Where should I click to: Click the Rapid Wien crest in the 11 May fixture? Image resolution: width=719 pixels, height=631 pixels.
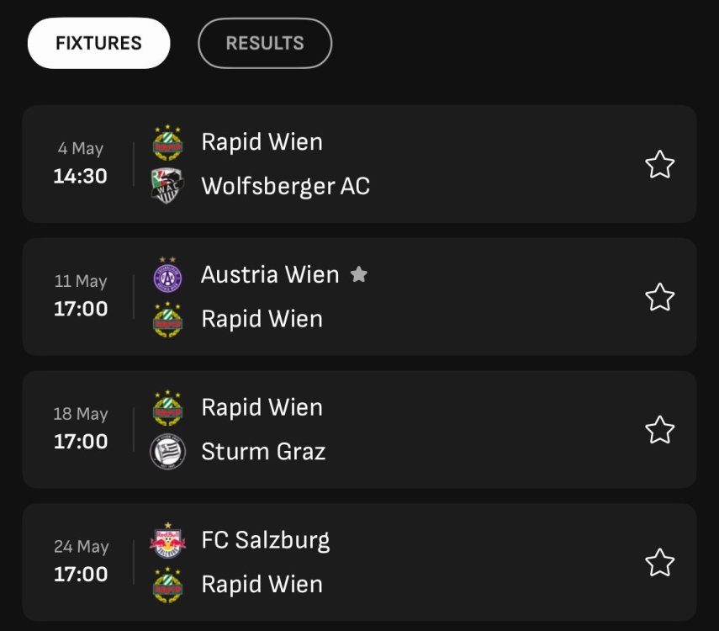point(167,319)
